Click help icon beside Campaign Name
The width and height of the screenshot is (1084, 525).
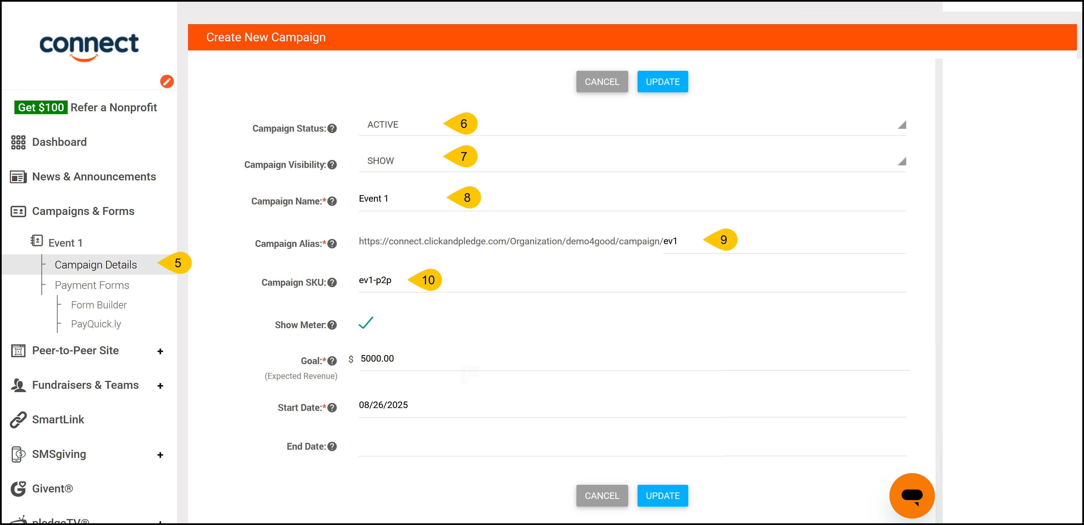332,201
